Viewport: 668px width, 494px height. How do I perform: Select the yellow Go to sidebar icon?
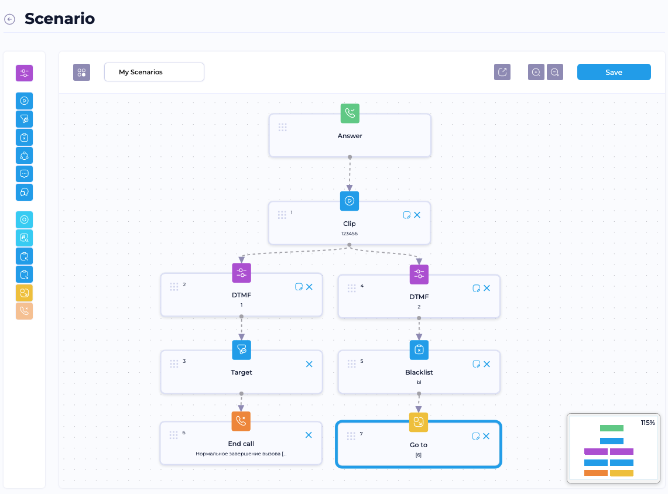click(x=24, y=293)
